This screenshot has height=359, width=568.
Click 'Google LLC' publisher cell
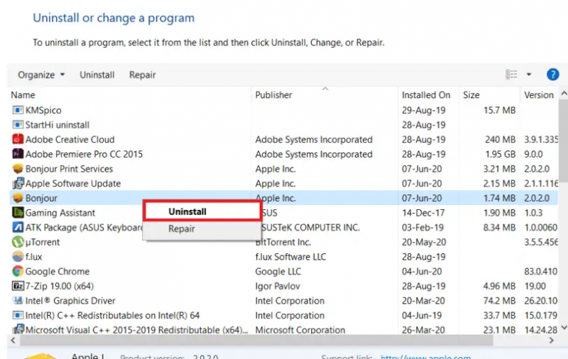[278, 272]
